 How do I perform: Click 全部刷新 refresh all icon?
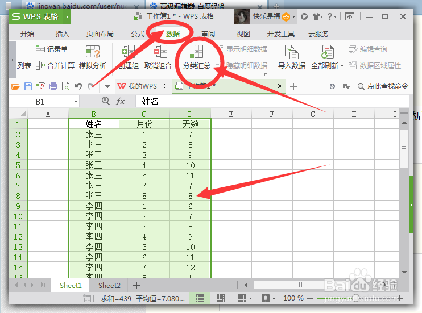tap(327, 51)
